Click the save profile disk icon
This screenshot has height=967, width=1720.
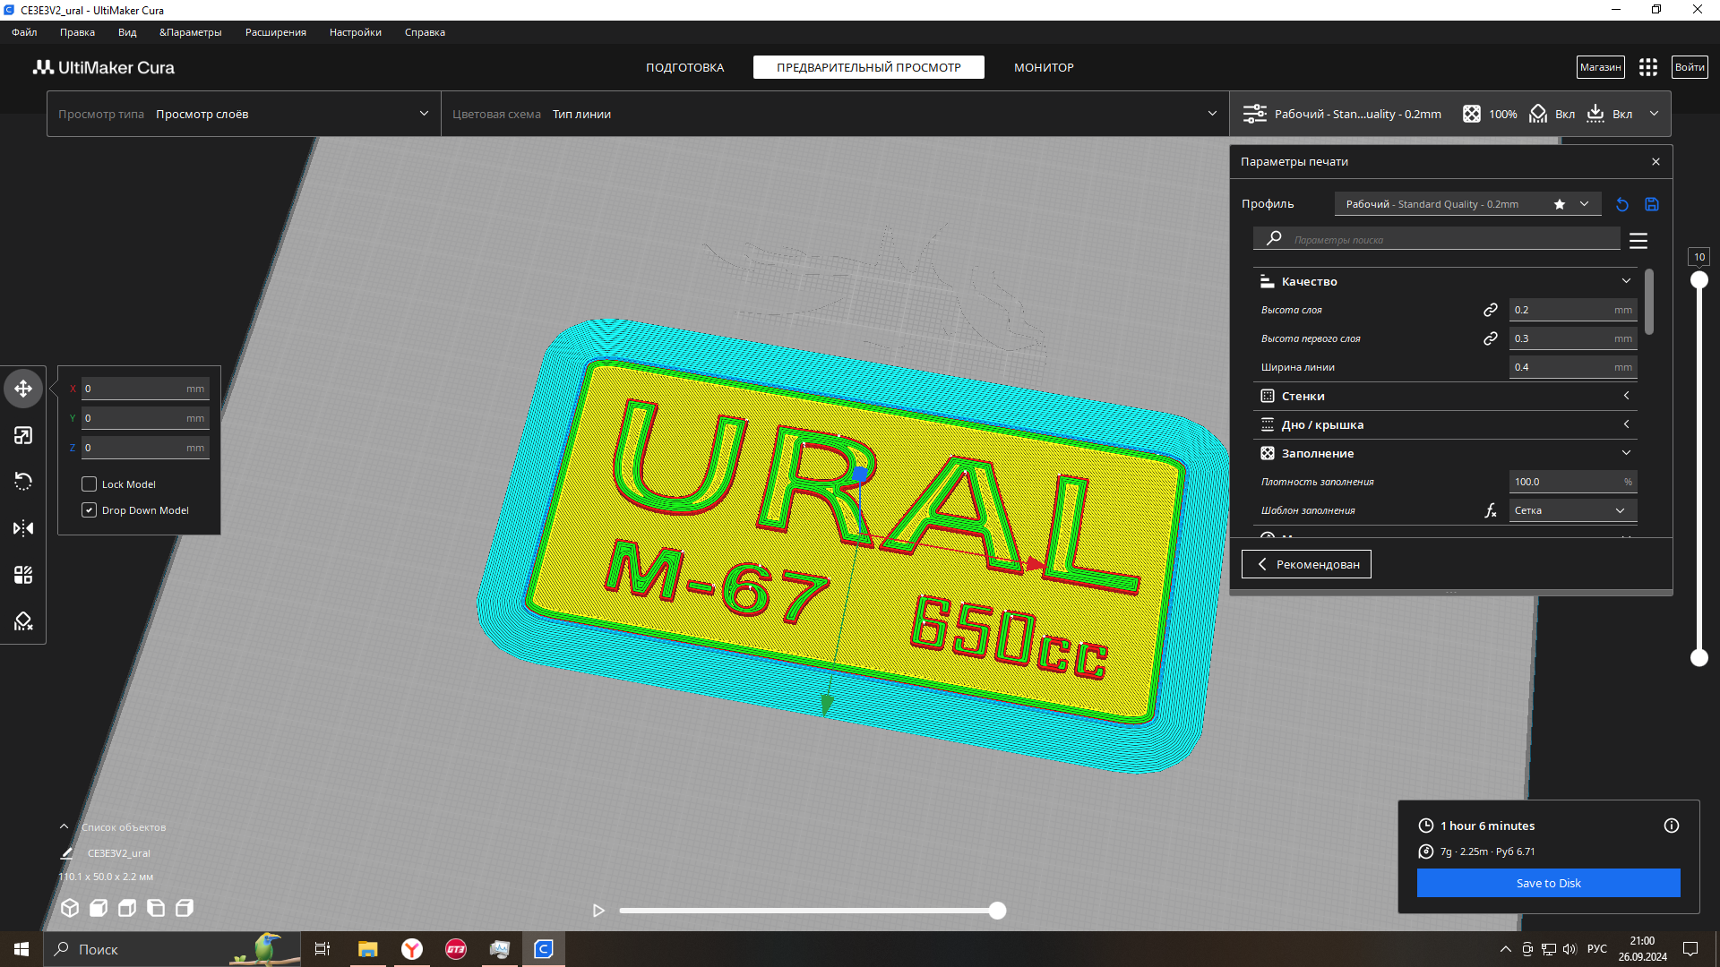click(1652, 204)
